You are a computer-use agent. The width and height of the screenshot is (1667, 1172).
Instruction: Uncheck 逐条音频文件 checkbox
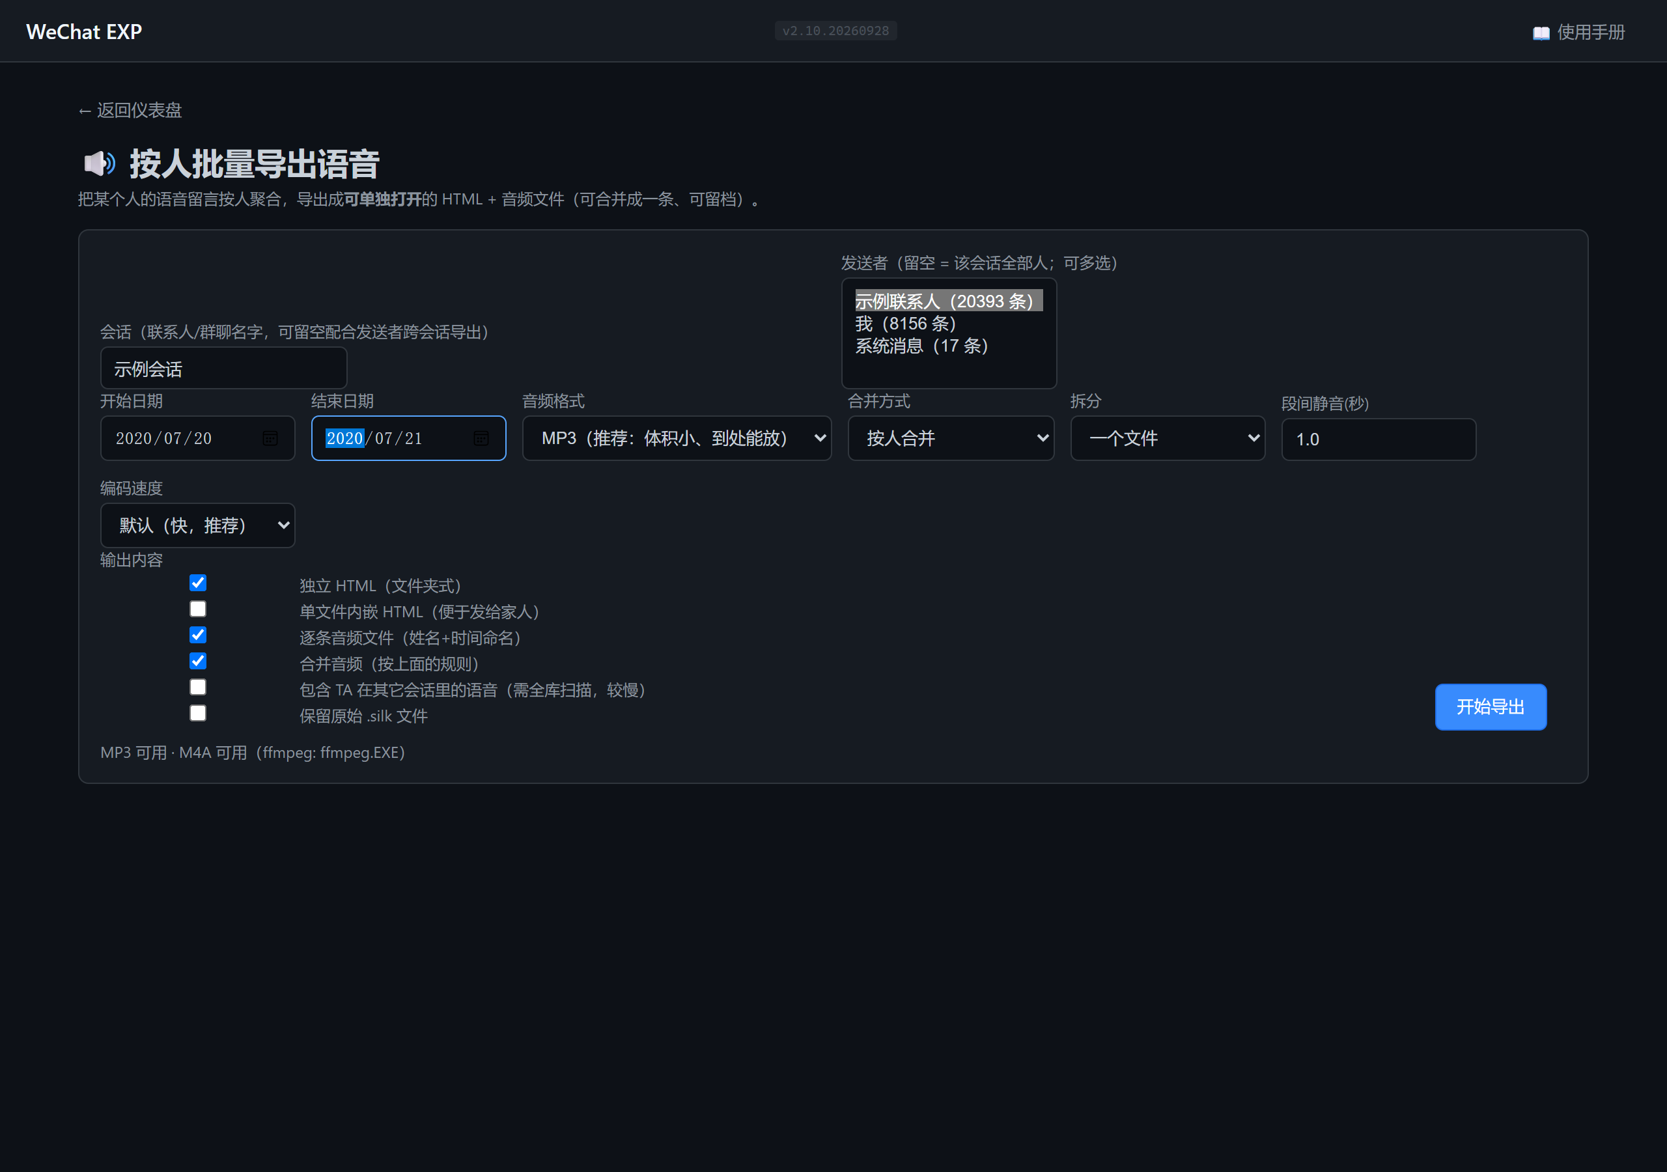197,635
